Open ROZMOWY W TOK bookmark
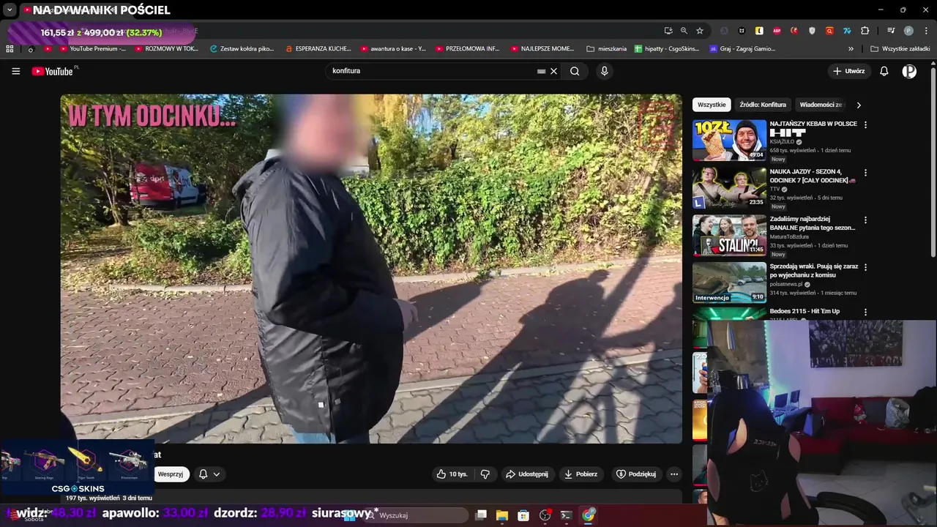This screenshot has height=527, width=937. click(166, 49)
